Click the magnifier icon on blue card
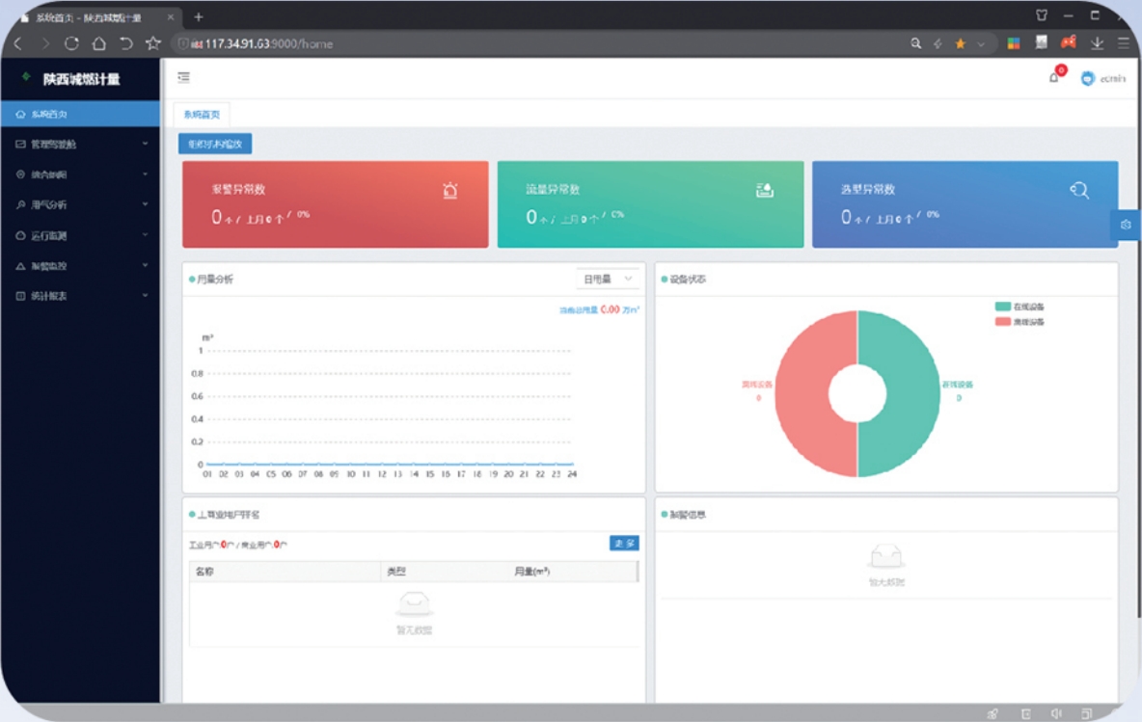Image resolution: width=1142 pixels, height=722 pixels. pyautogui.click(x=1079, y=191)
